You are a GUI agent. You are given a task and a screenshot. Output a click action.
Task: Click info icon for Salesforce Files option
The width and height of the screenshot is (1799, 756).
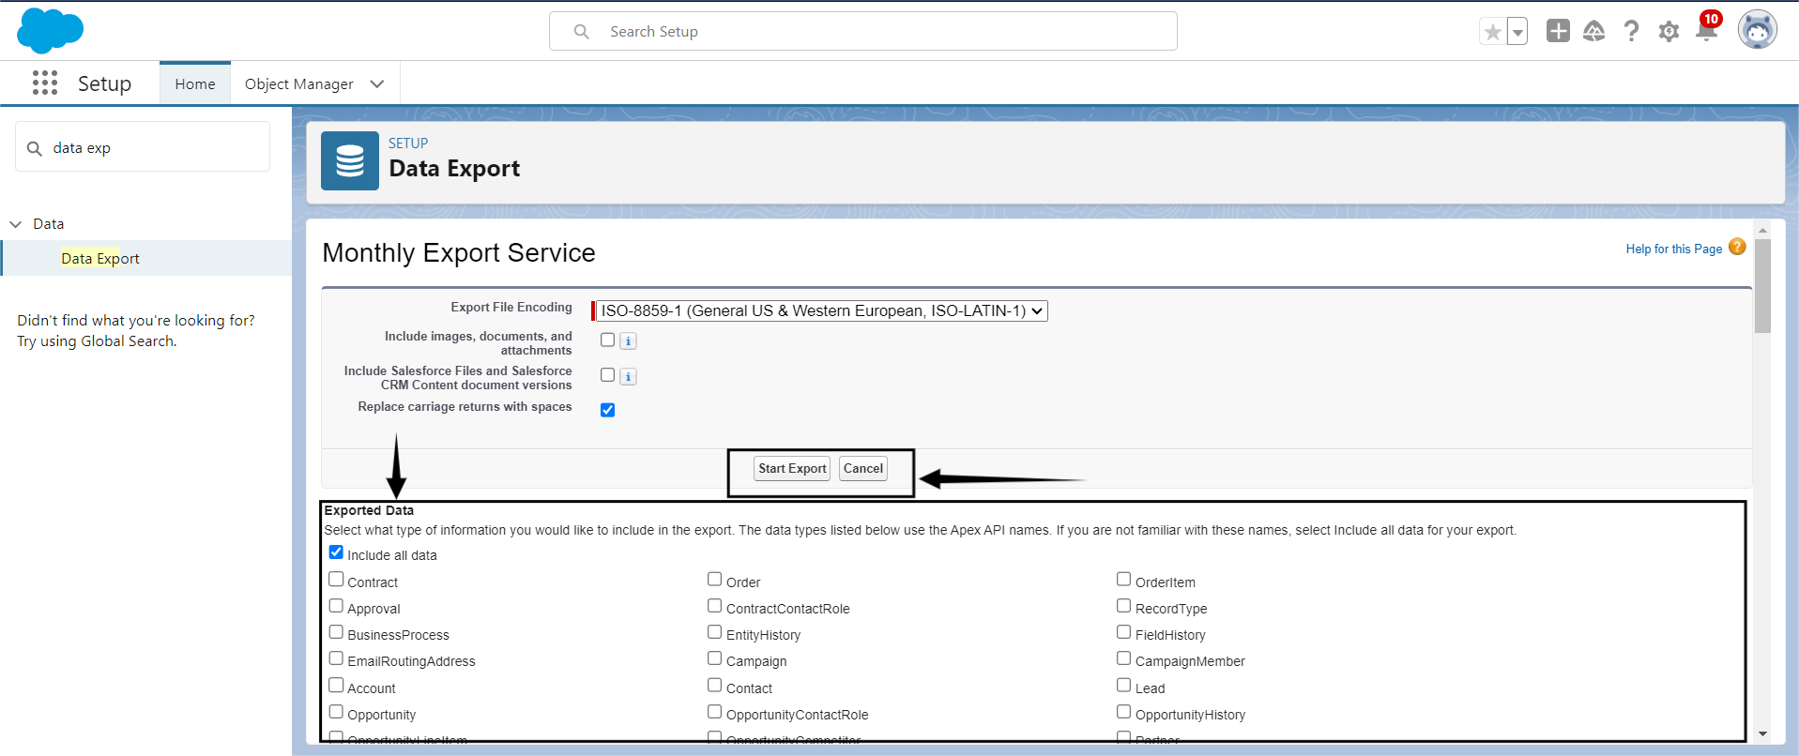[629, 377]
